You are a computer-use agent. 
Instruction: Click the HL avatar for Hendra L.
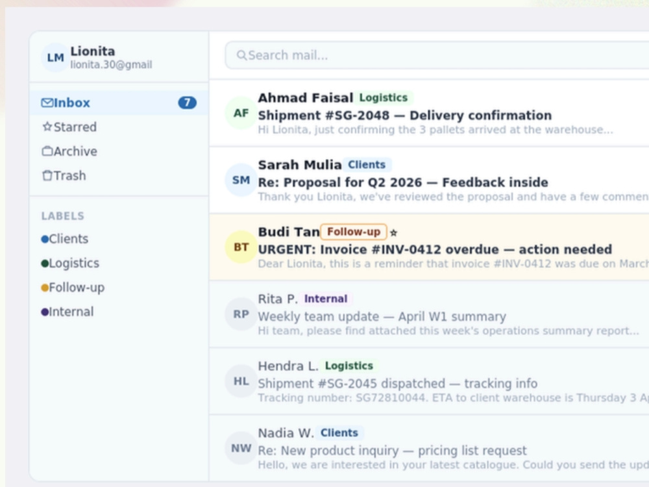241,381
